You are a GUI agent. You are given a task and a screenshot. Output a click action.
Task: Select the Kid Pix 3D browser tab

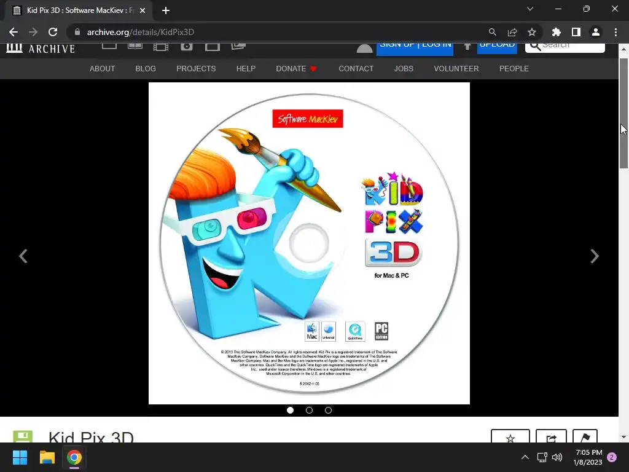[x=79, y=10]
